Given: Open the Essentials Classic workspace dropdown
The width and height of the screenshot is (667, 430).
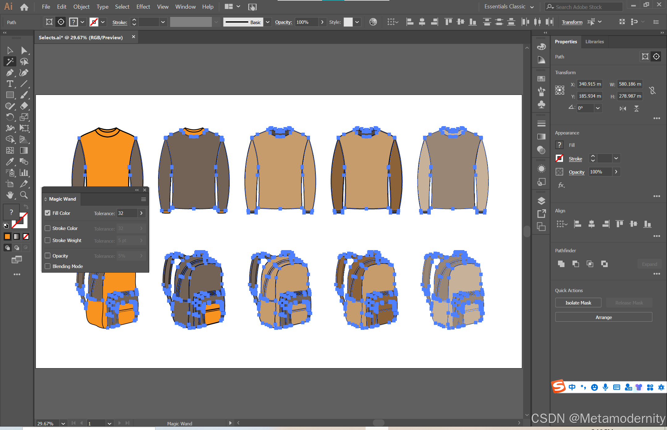Looking at the screenshot, I should click(x=532, y=7).
